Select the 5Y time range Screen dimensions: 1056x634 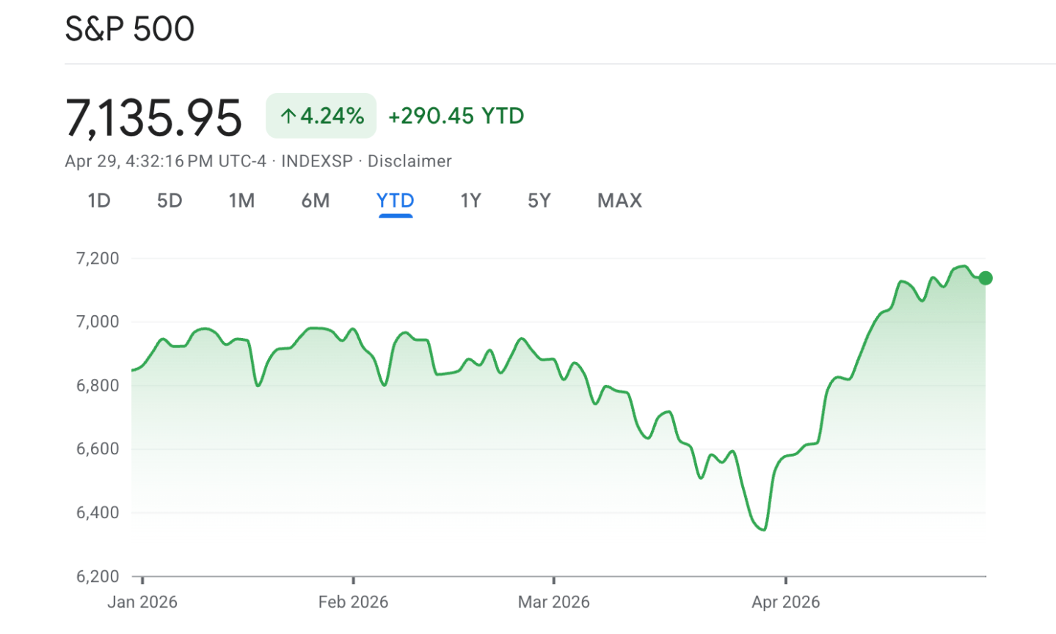pyautogui.click(x=539, y=201)
